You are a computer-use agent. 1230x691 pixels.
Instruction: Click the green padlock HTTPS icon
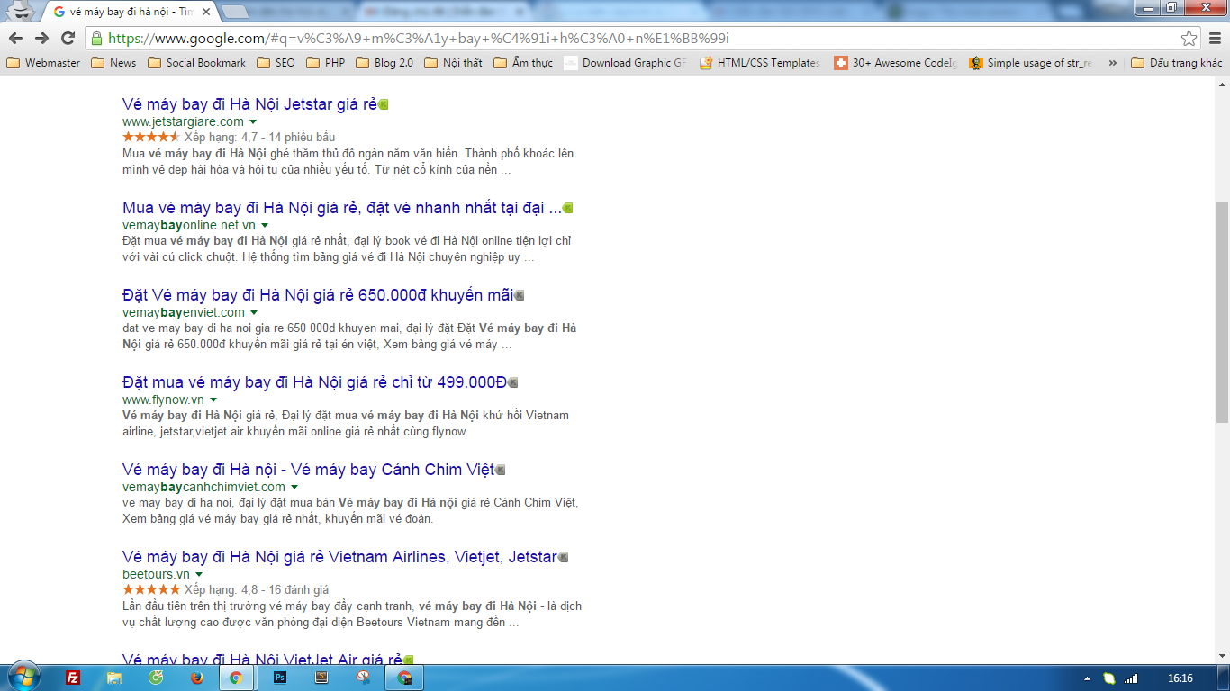pyautogui.click(x=96, y=39)
